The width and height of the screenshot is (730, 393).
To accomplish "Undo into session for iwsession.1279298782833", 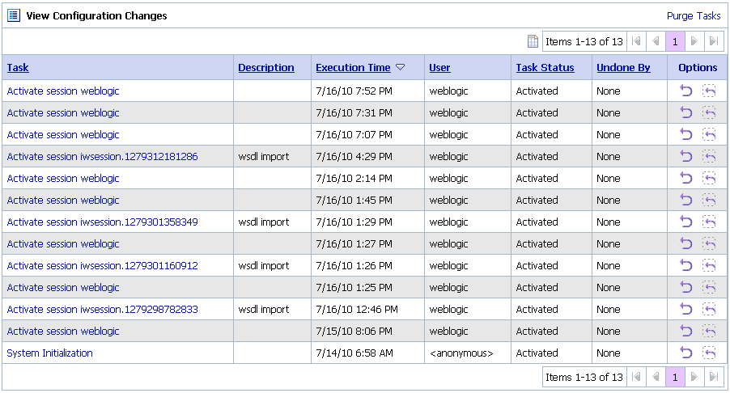I will click(709, 309).
